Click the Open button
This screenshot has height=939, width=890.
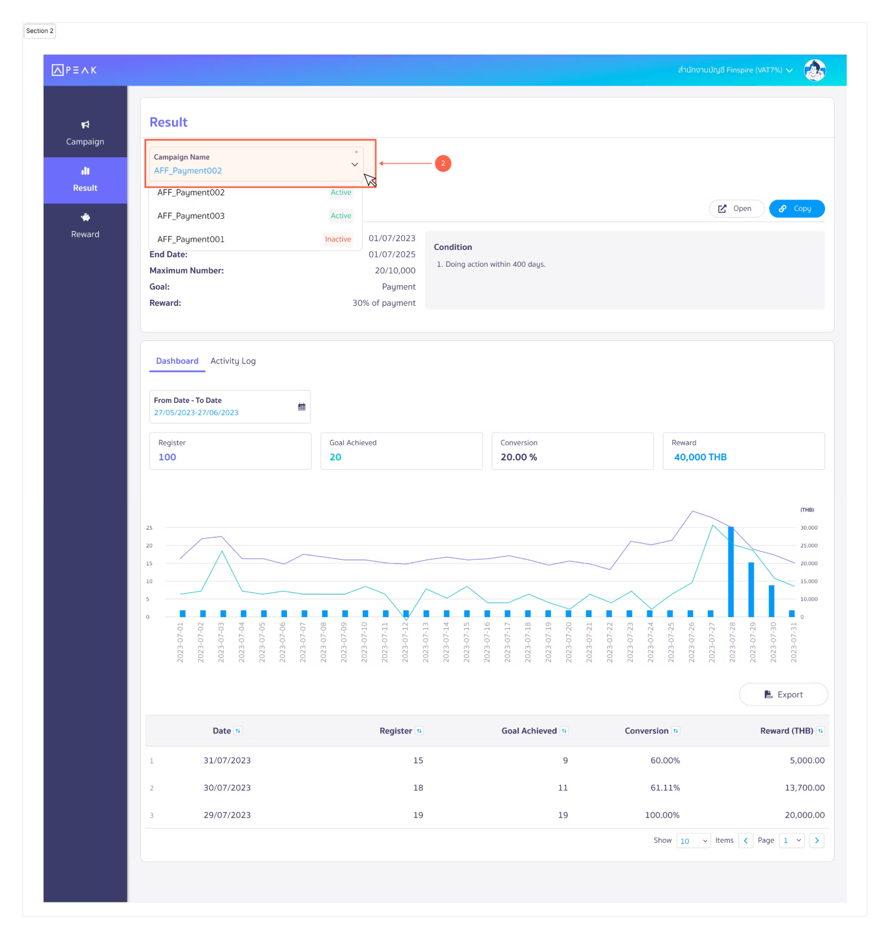pyautogui.click(x=736, y=209)
